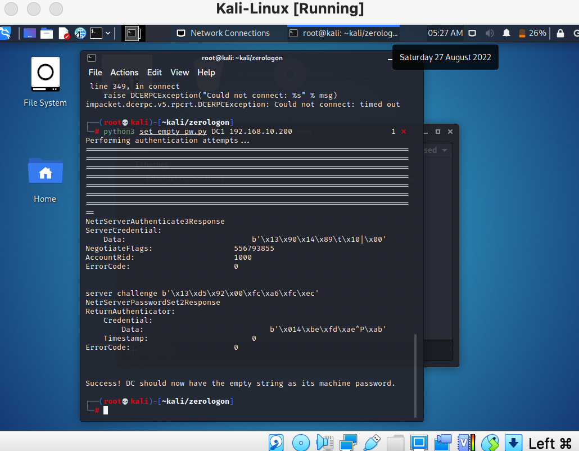The image size is (579, 451).
Task: Click the workspace switcher terminal thumbnail
Action: pos(132,33)
